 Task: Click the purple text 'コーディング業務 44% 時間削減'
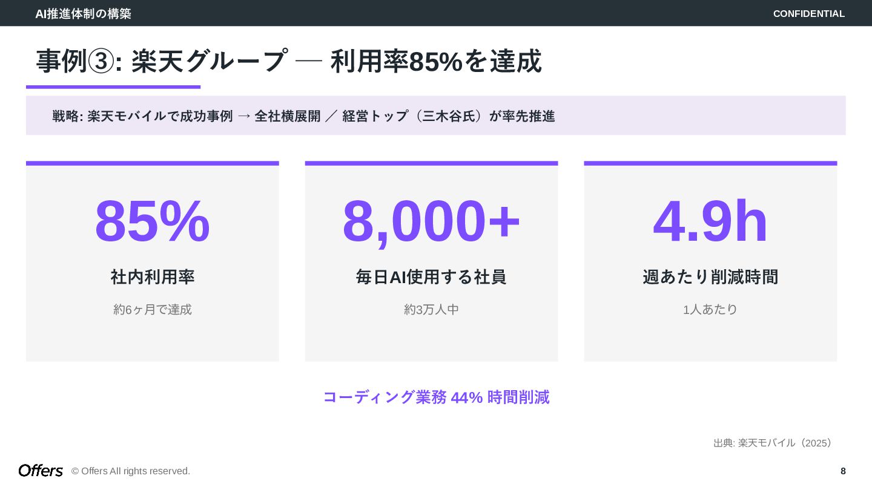tap(436, 397)
